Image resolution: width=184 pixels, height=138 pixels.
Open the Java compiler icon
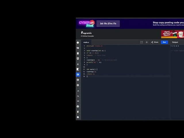coord(78,64)
